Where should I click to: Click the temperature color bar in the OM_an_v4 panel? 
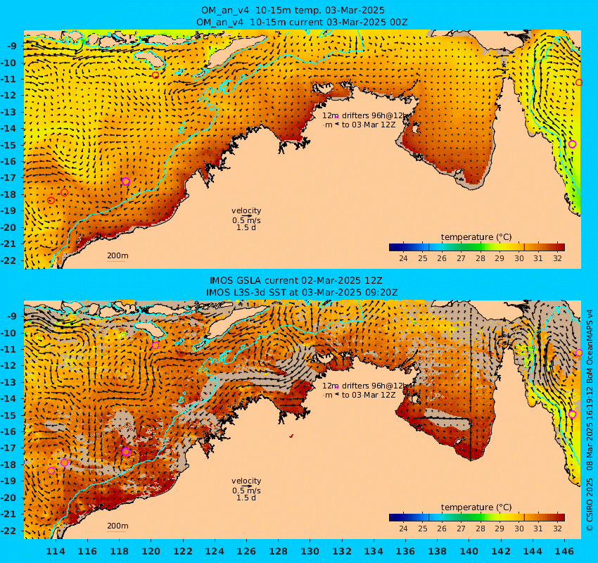click(x=477, y=247)
